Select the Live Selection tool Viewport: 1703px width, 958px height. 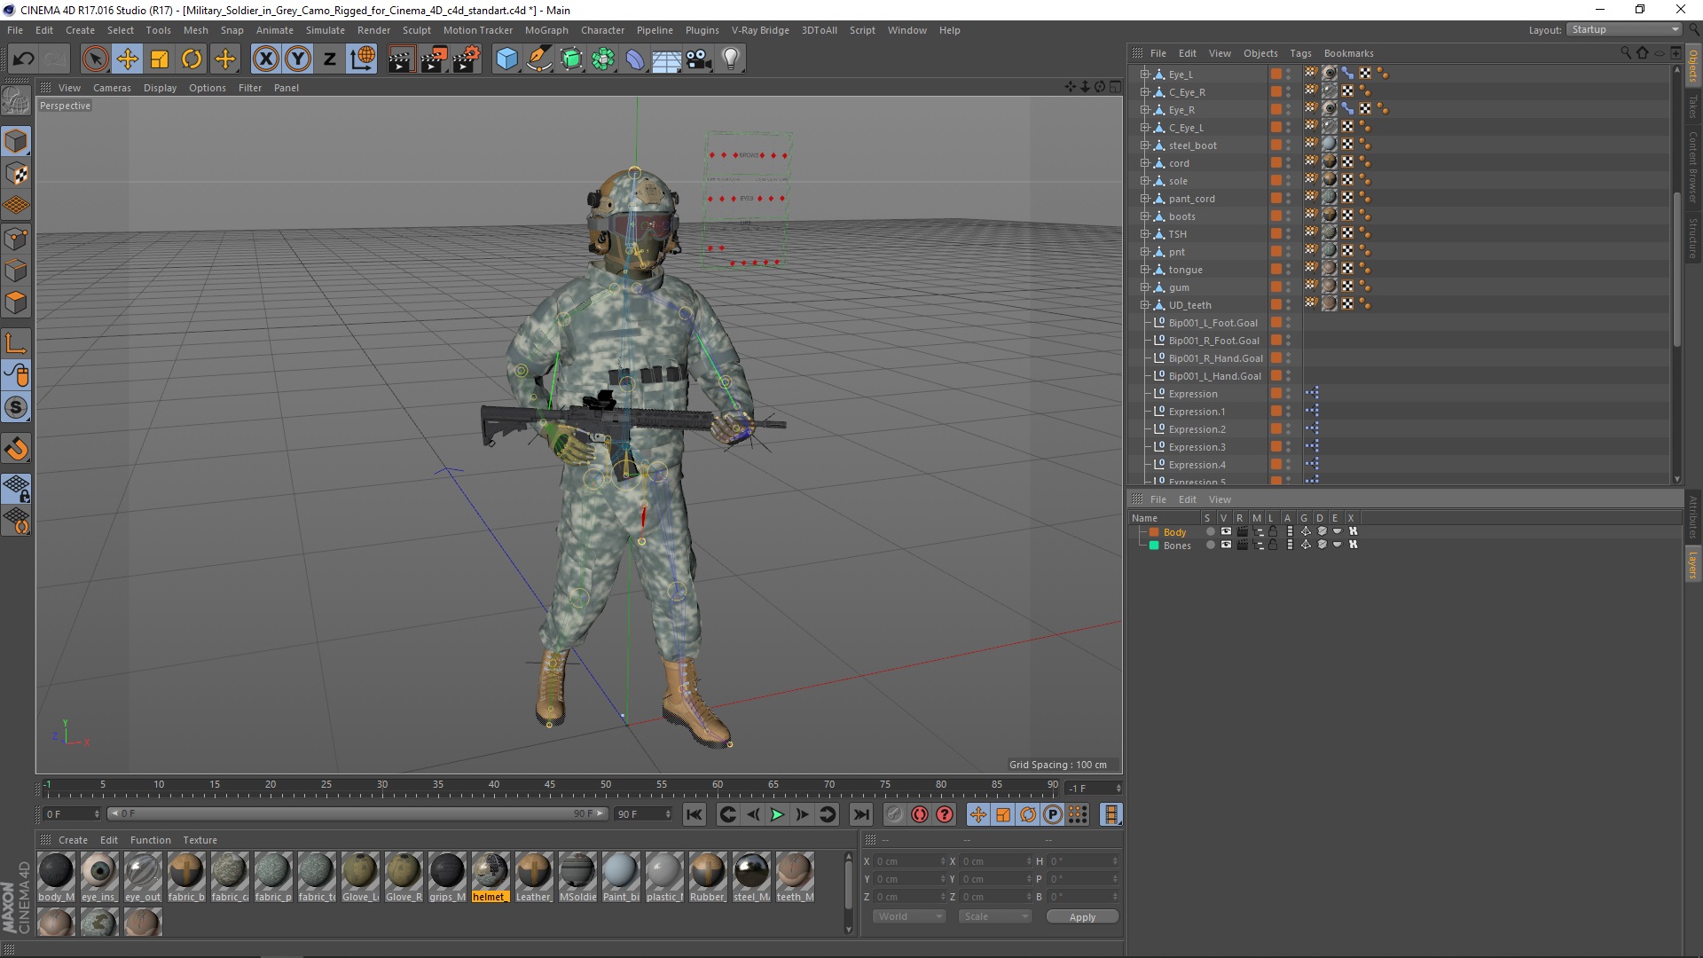[x=95, y=59]
